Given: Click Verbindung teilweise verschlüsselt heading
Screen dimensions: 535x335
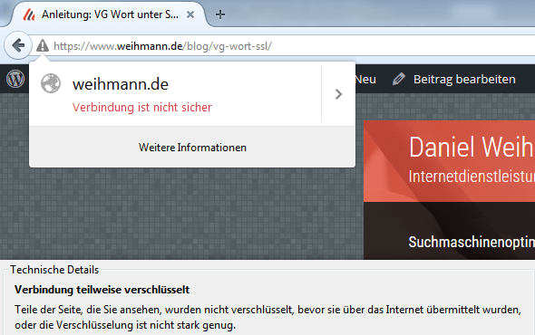Looking at the screenshot, I should [102, 290].
